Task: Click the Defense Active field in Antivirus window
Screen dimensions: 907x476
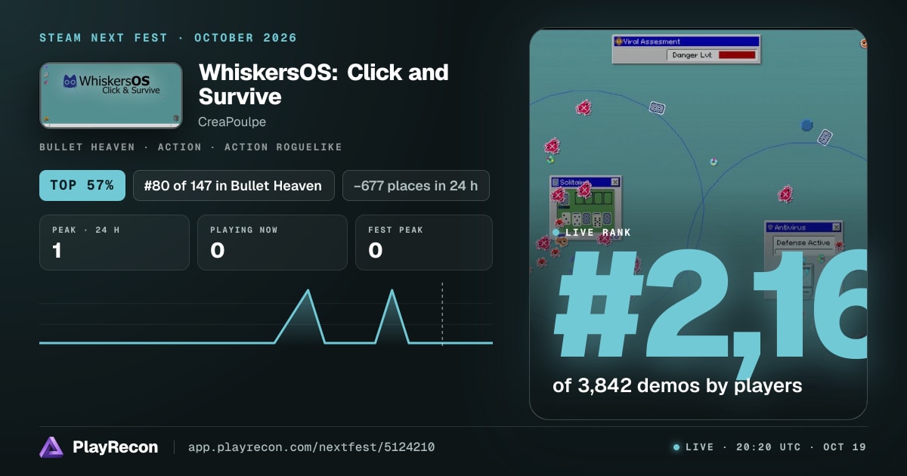Action: point(803,243)
